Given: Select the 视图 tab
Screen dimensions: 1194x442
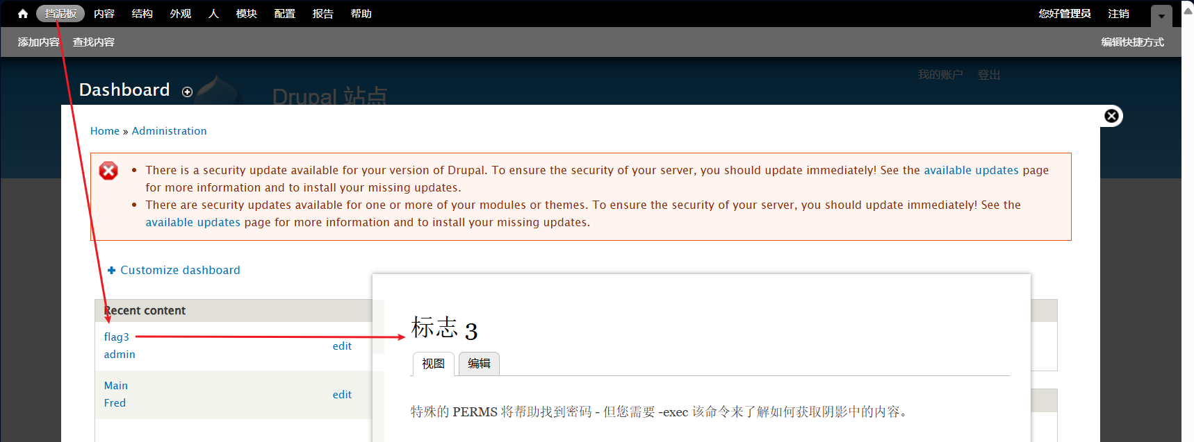Looking at the screenshot, I should [433, 364].
